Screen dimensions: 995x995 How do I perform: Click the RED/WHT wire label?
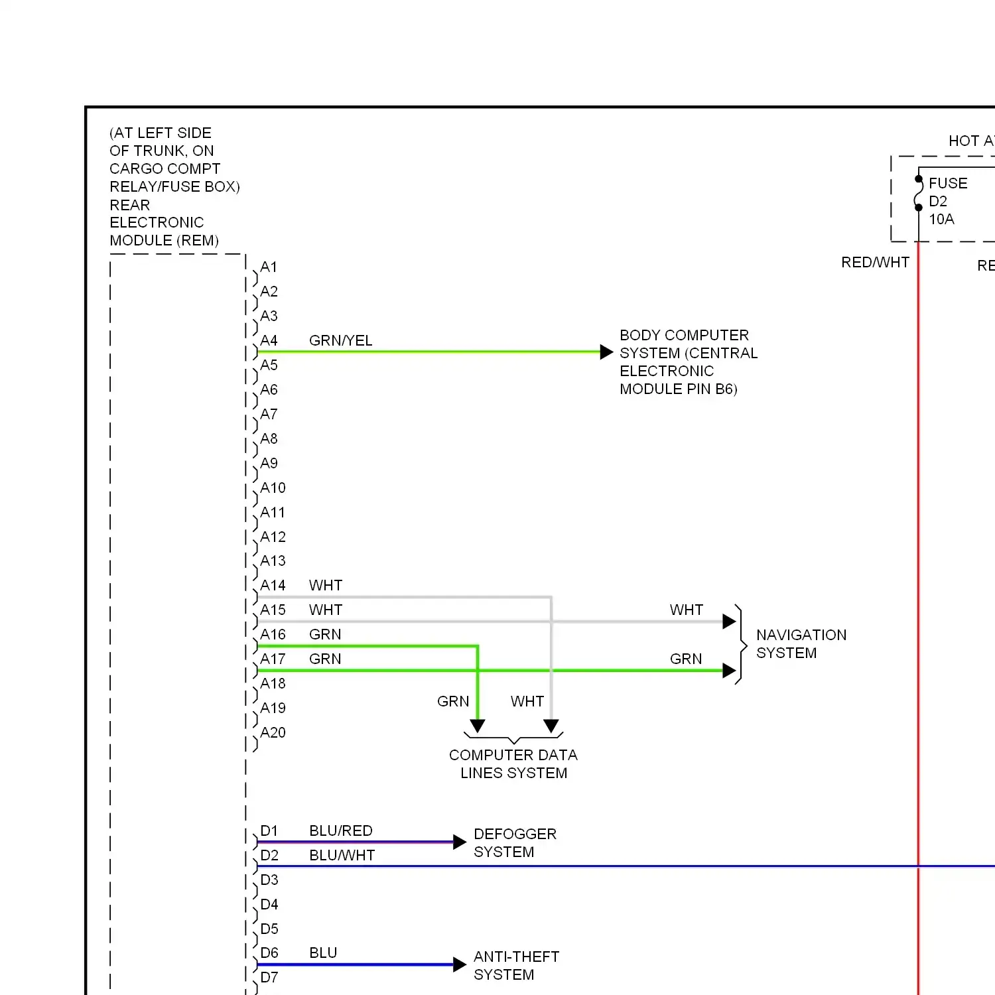876,263
